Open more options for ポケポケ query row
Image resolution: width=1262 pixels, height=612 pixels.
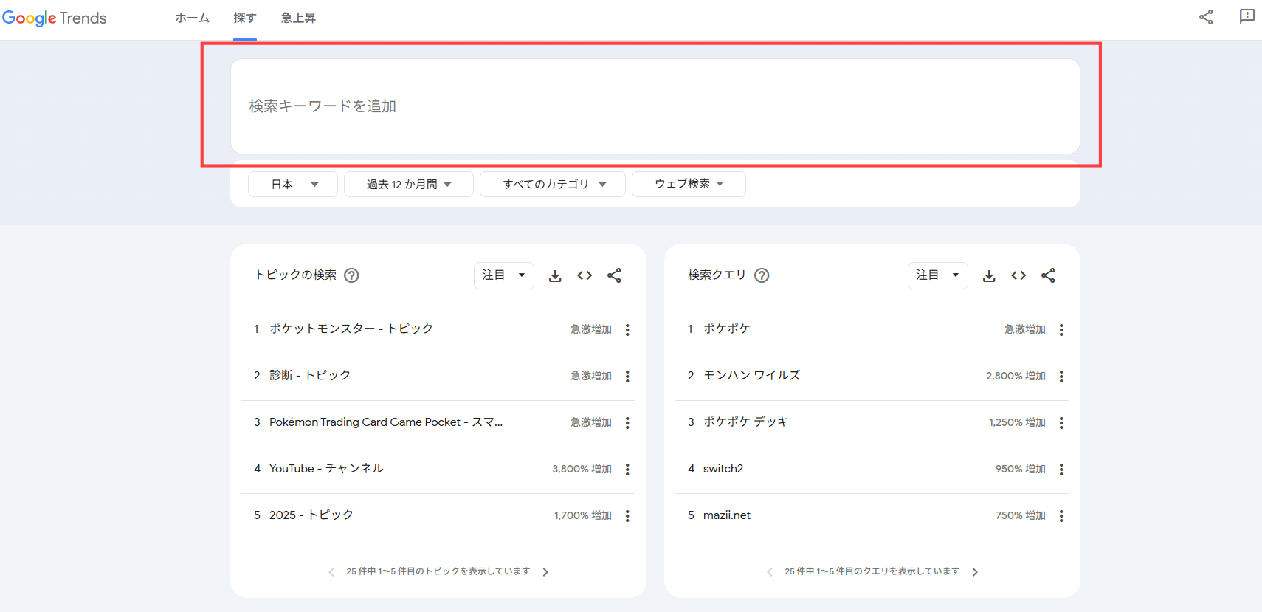click(1061, 330)
